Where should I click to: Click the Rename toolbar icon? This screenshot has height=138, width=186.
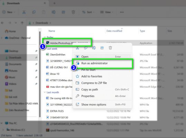[x=54, y=12]
